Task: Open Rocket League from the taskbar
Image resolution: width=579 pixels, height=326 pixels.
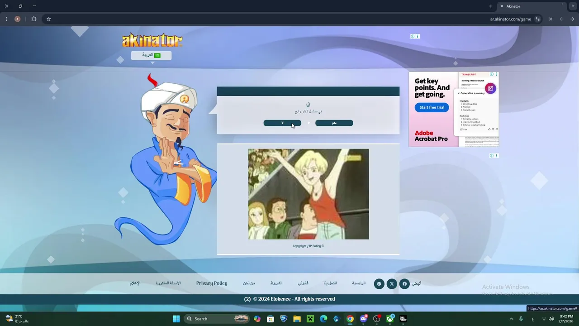Action: (x=284, y=319)
